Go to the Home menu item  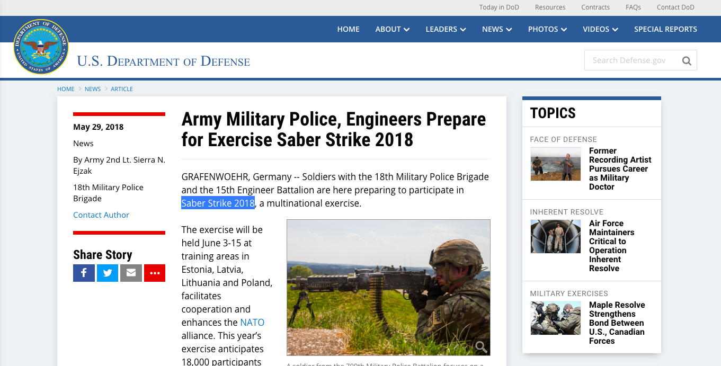tap(348, 29)
